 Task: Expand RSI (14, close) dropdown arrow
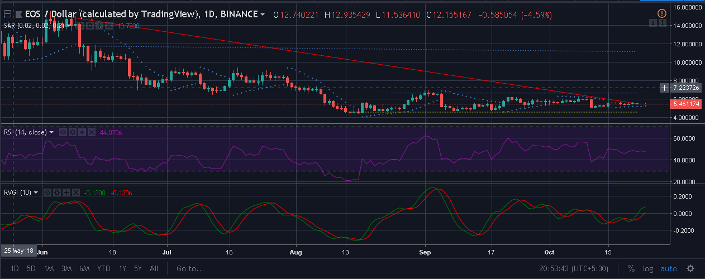[x=51, y=132]
